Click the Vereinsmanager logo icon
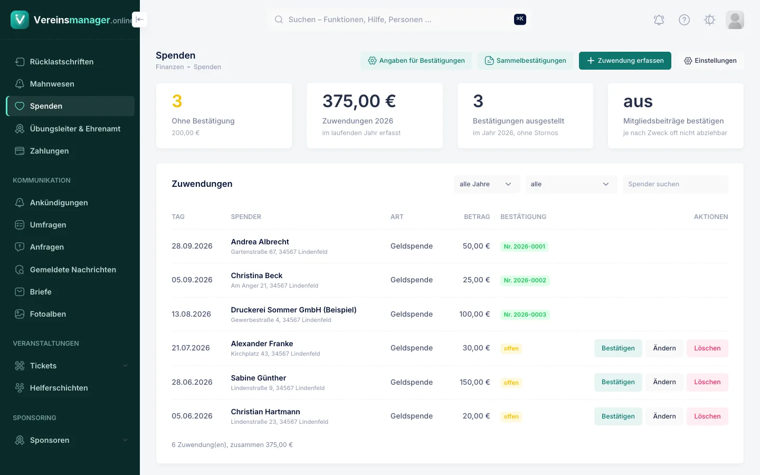This screenshot has width=760, height=475. pyautogui.click(x=20, y=20)
